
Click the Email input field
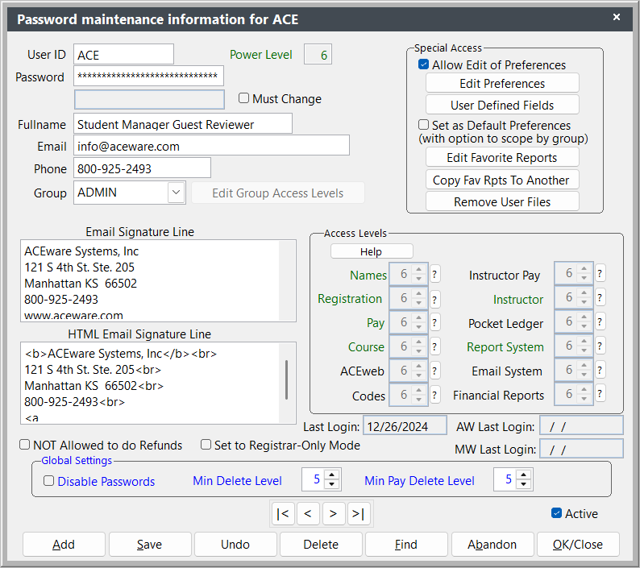[x=211, y=145]
